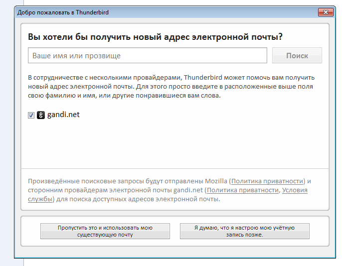This screenshot has height=266, width=342.
Task: Open the Условия службы terms link
Action: tap(295, 190)
